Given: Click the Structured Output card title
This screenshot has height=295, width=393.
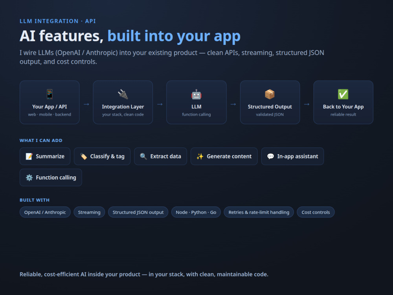Looking at the screenshot, I should tap(270, 107).
